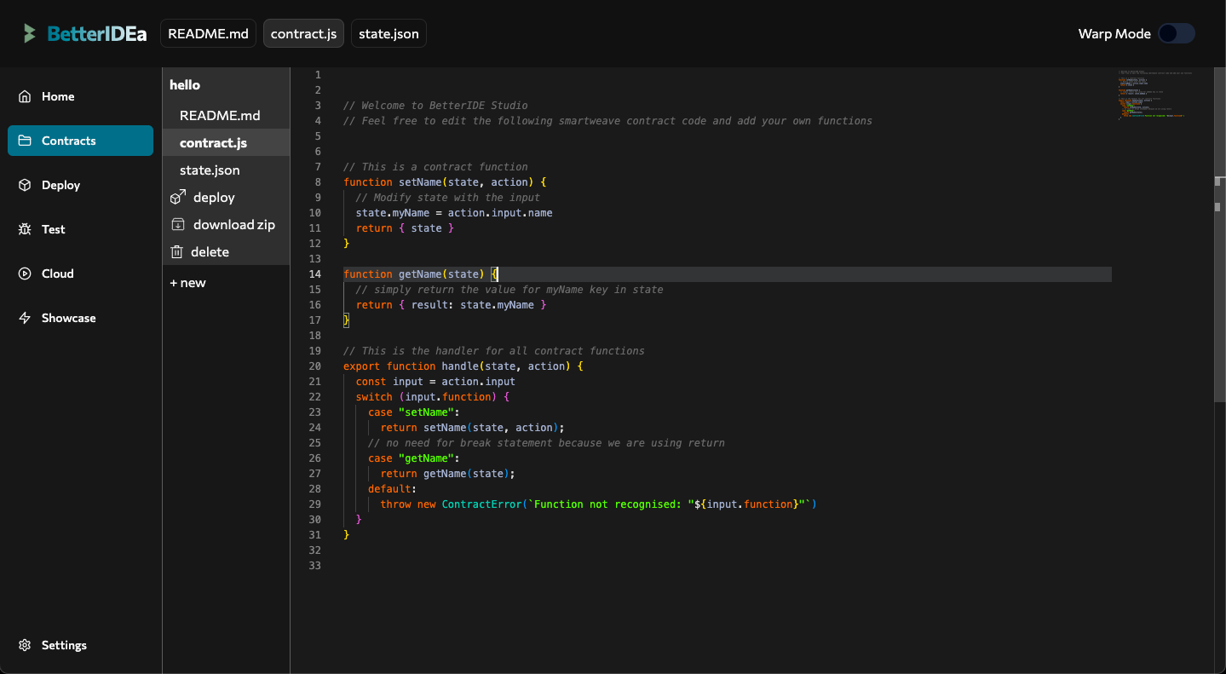Viewport: 1226px width, 674px height.
Task: Click the 'return getName(state);' line
Action: (447, 474)
